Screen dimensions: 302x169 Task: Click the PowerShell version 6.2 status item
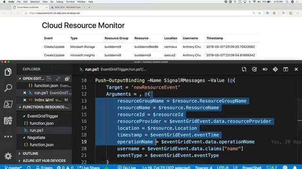click(x=272, y=168)
